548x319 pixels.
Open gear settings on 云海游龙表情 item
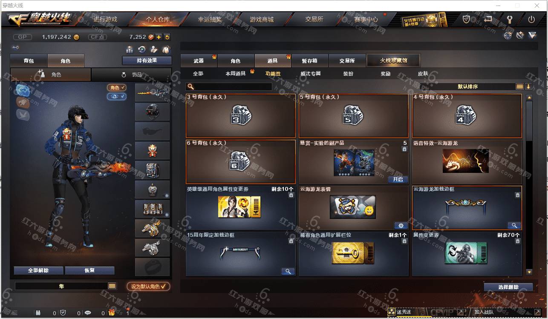[401, 225]
